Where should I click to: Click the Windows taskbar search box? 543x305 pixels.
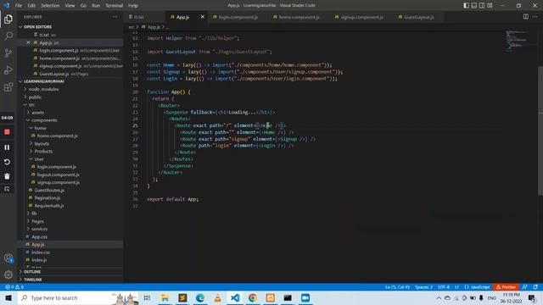point(78,297)
